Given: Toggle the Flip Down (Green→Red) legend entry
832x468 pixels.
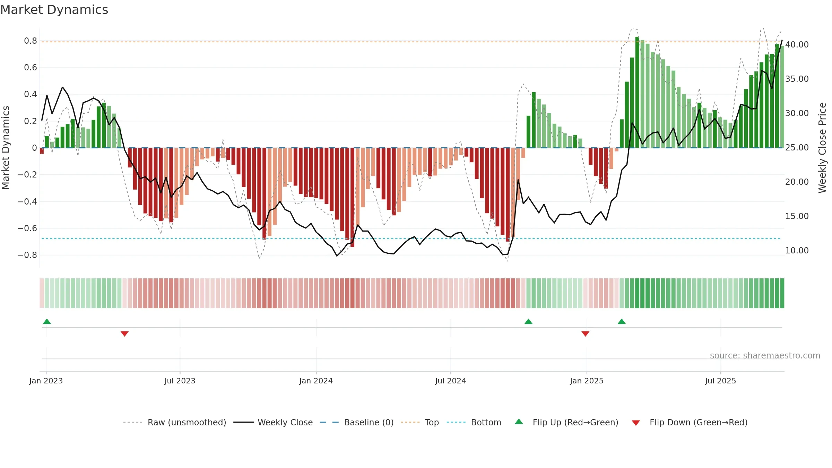Looking at the screenshot, I should click(x=690, y=422).
